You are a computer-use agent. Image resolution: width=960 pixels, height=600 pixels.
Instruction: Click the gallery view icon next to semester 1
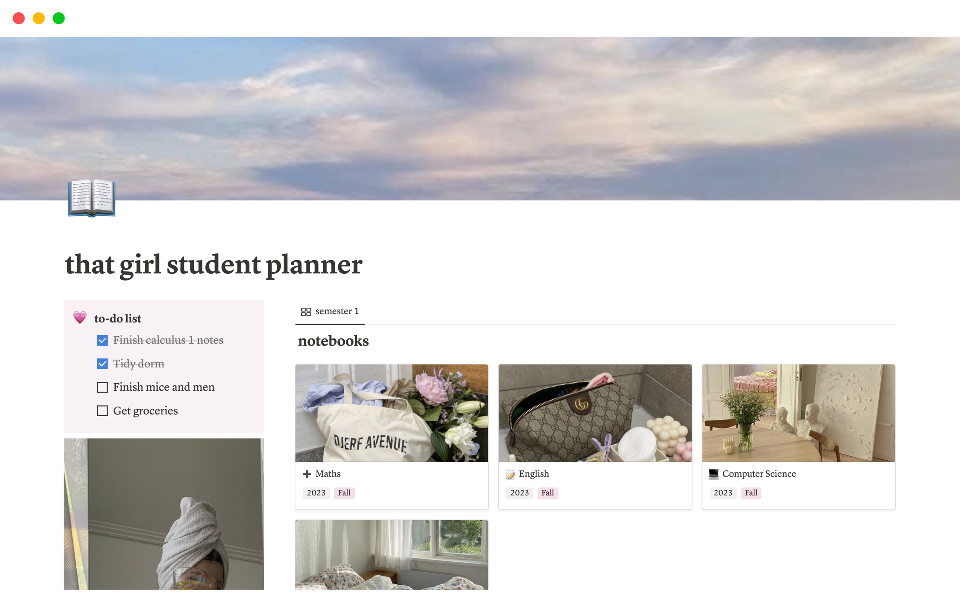306,312
